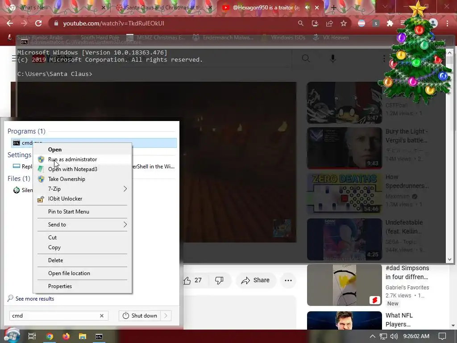457x343 pixels.
Task: Click the taskbar clock 9:26:02 AM
Action: pyautogui.click(x=416, y=336)
